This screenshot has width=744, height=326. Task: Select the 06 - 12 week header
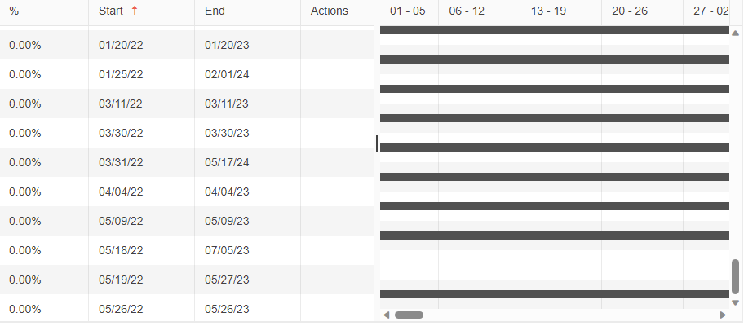pos(467,11)
